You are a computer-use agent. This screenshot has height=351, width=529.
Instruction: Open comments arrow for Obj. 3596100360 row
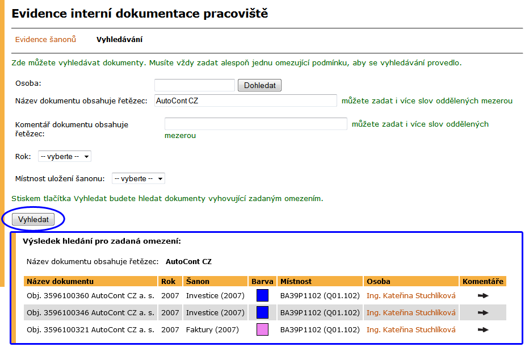pyautogui.click(x=483, y=296)
